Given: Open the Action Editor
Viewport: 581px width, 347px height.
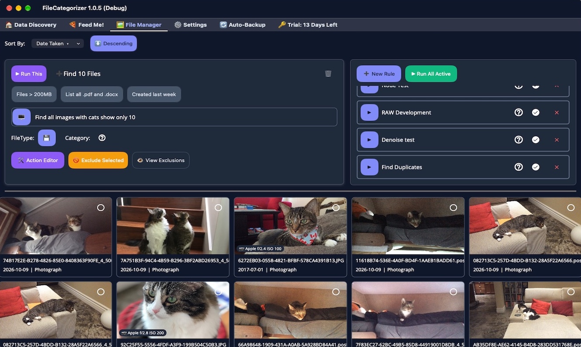Looking at the screenshot, I should (x=38, y=160).
